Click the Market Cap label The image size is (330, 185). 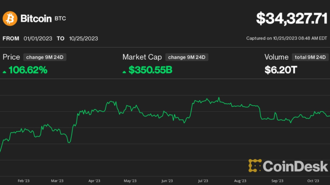click(142, 57)
